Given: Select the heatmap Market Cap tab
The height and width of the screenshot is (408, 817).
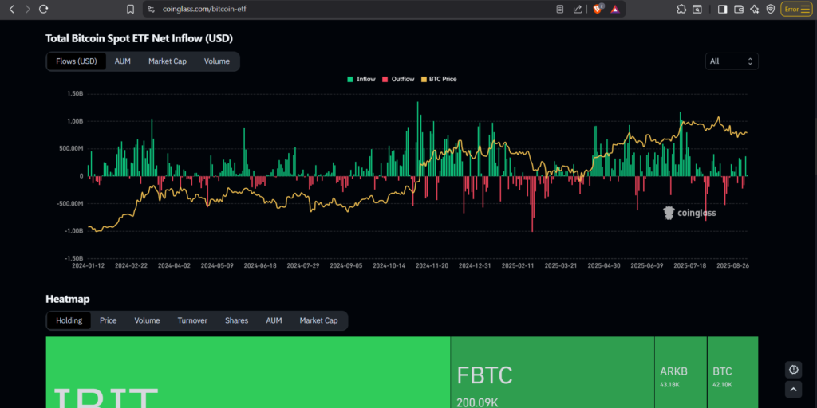Looking at the screenshot, I should (x=318, y=320).
